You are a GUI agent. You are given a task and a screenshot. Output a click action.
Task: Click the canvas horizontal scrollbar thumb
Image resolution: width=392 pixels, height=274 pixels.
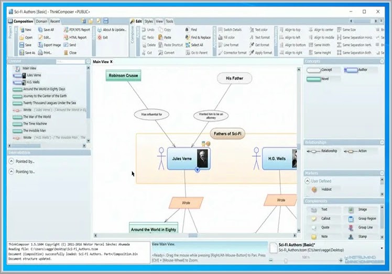coord(193,235)
